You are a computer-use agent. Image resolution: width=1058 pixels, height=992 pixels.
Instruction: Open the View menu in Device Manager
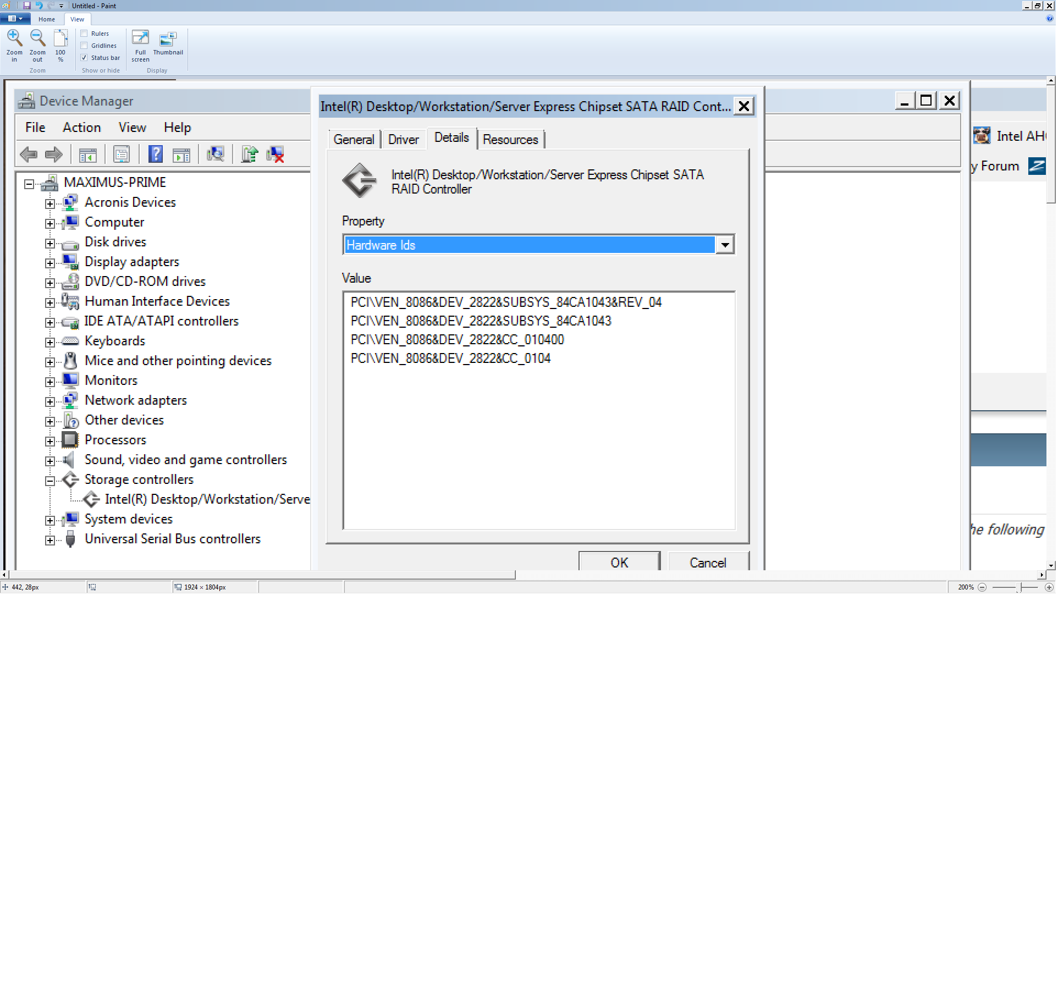click(132, 128)
